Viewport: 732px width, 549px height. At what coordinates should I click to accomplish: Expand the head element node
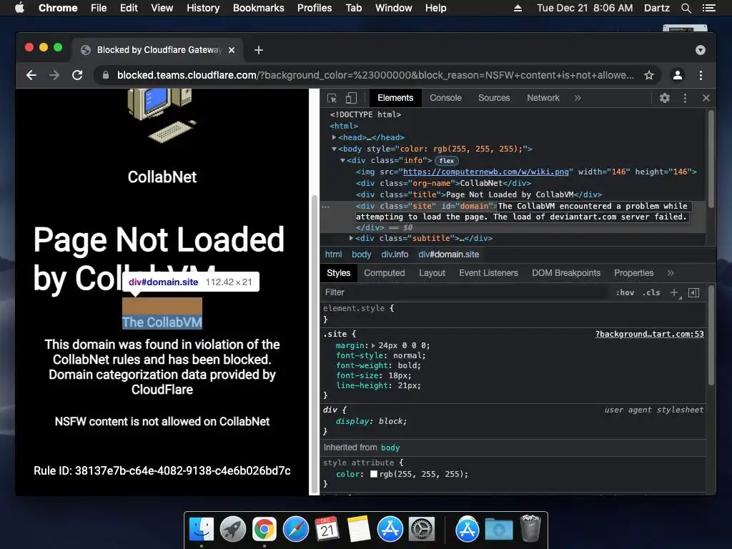tap(334, 137)
